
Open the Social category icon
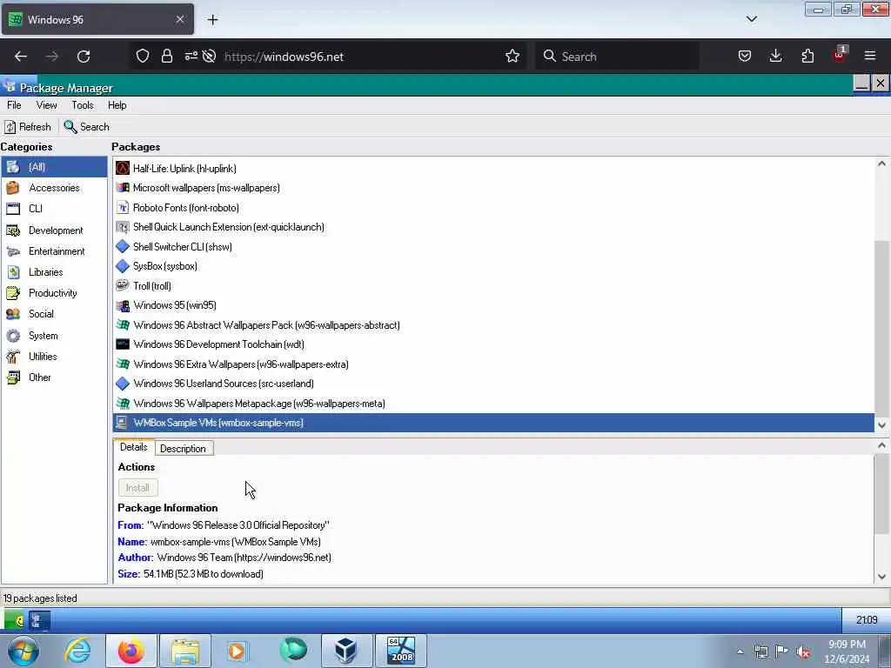[x=13, y=314]
